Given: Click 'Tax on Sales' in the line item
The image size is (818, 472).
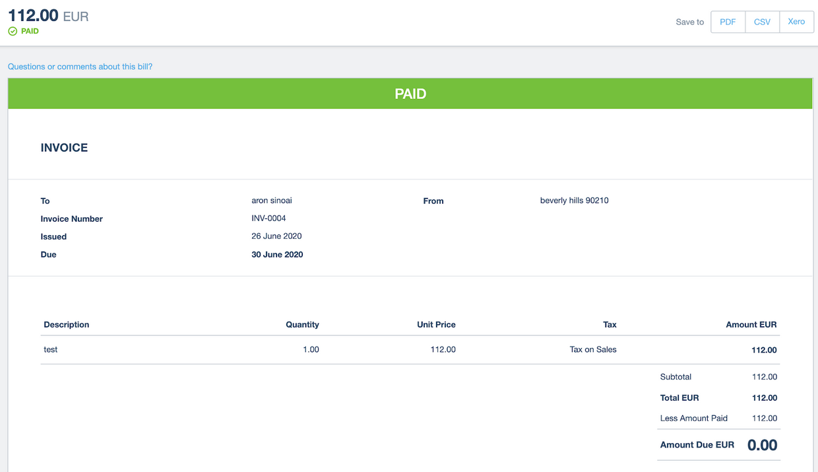Looking at the screenshot, I should click(x=593, y=349).
